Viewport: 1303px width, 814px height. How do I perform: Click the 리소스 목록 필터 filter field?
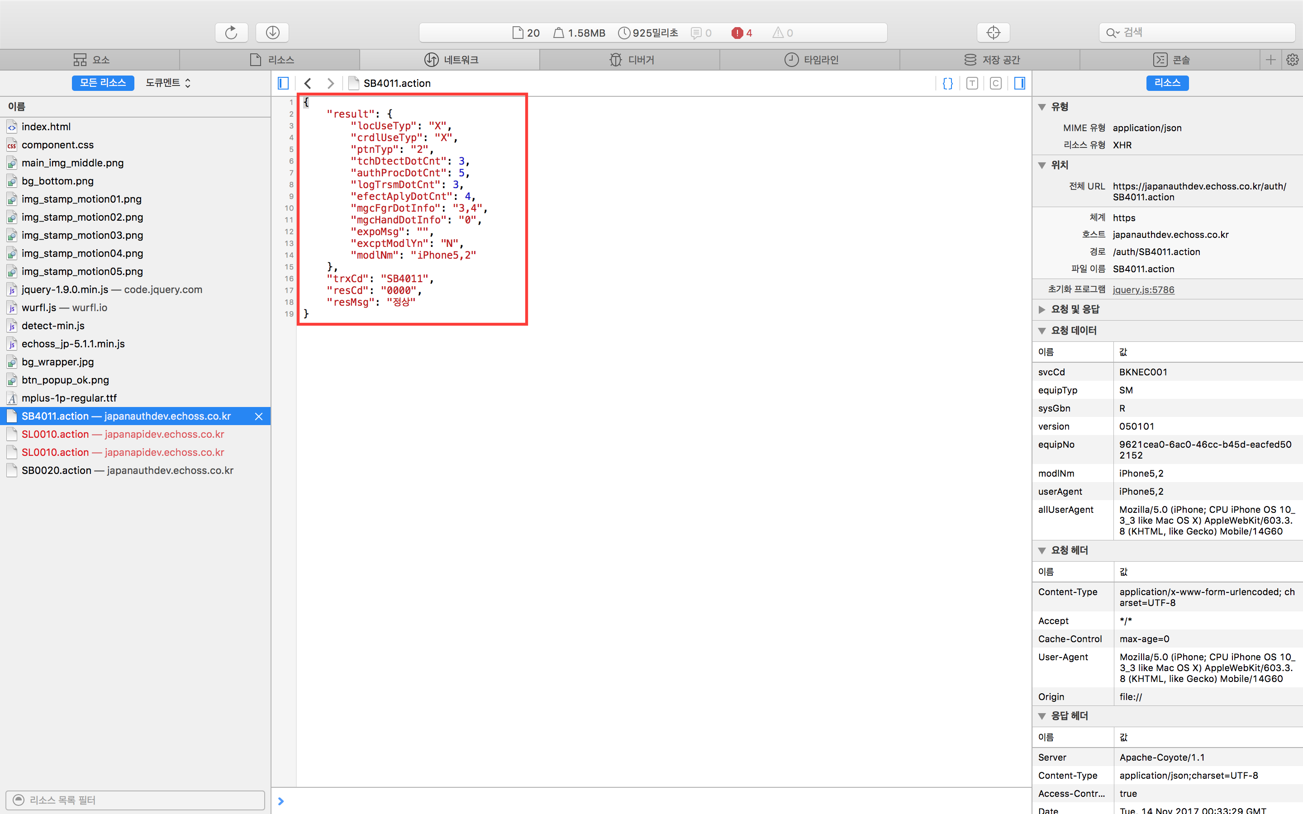pyautogui.click(x=135, y=800)
